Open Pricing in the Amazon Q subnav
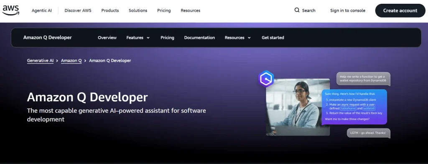428x164 pixels. coord(167,38)
